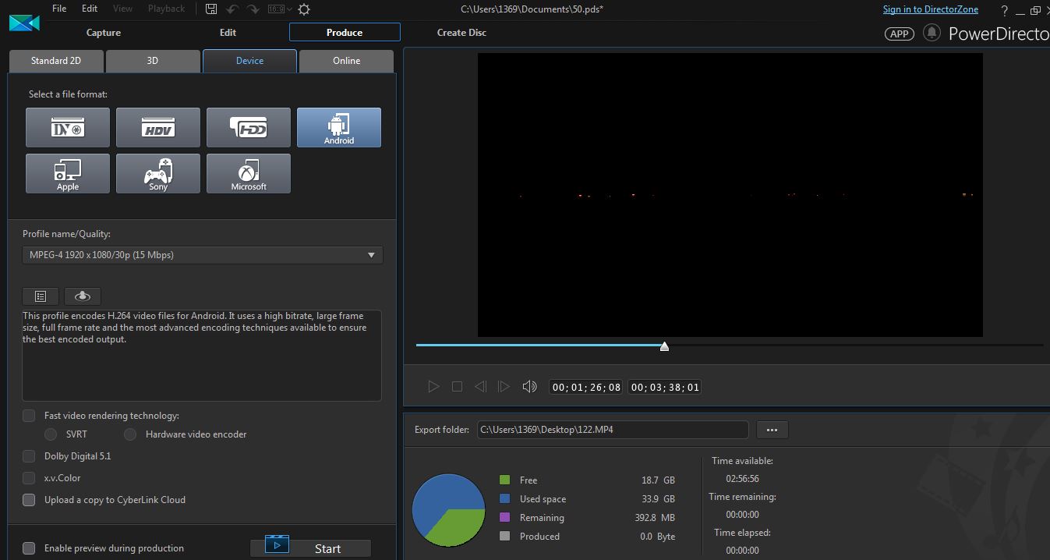1050x560 pixels.
Task: Select the DV tape output format
Action: pos(68,127)
